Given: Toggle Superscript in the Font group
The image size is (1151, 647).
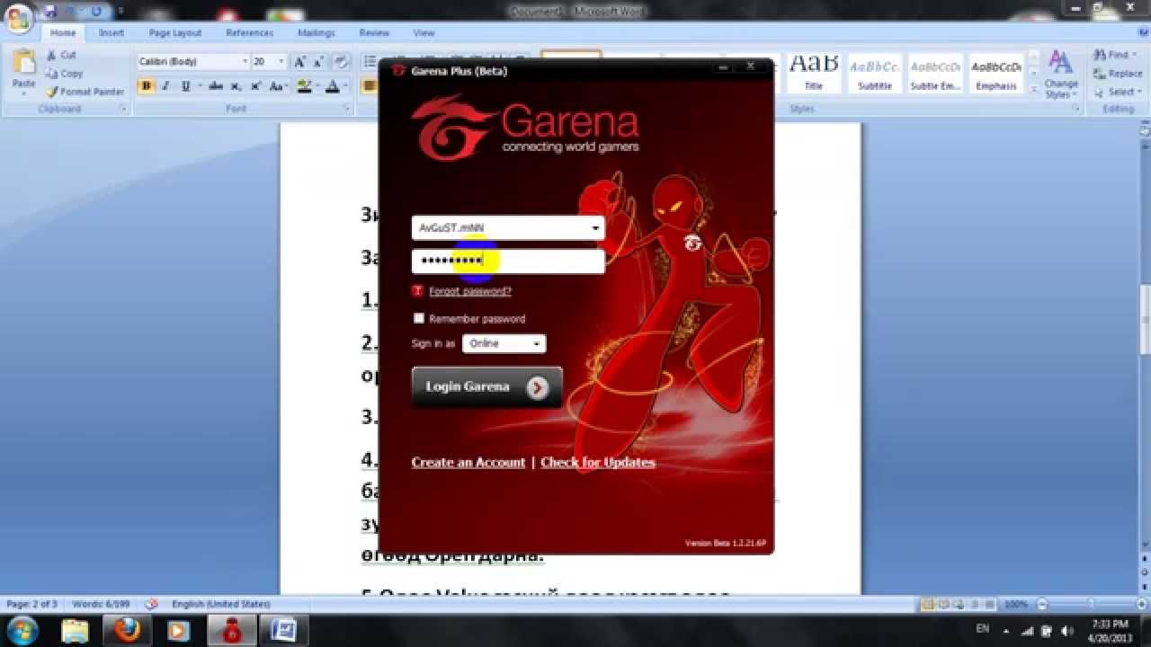Looking at the screenshot, I should coord(256,86).
